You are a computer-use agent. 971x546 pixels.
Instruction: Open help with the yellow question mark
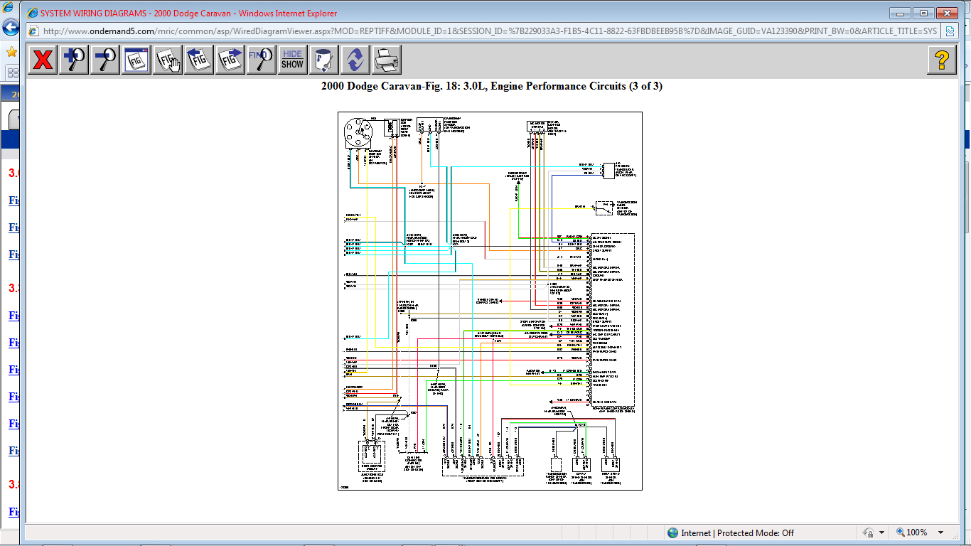942,60
